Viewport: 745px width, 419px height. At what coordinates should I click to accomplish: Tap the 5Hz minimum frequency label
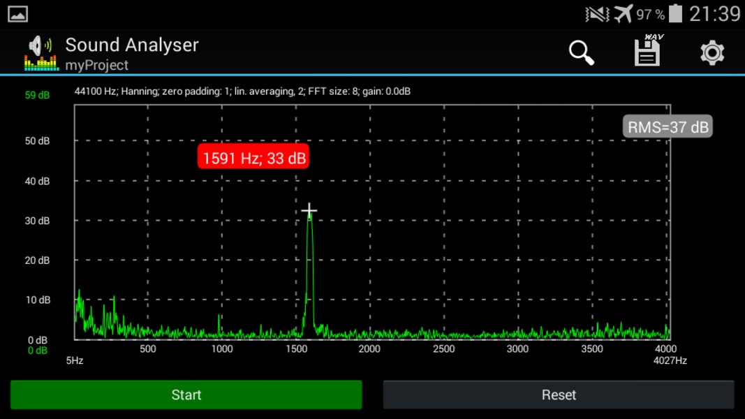point(75,360)
